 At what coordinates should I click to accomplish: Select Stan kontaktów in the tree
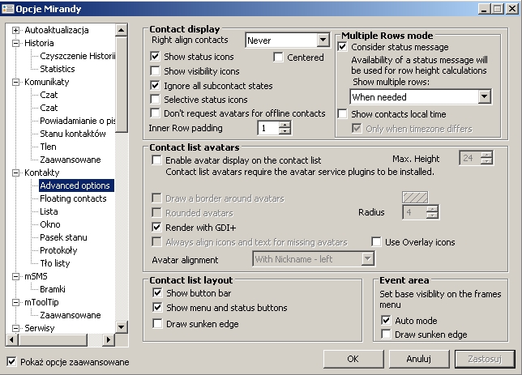pos(72,134)
